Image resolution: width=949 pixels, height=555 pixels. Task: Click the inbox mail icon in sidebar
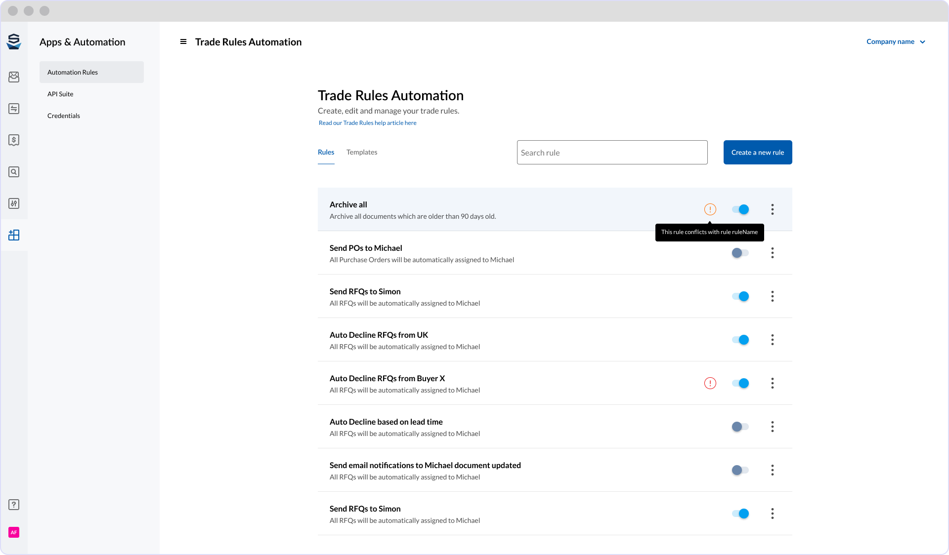(14, 77)
